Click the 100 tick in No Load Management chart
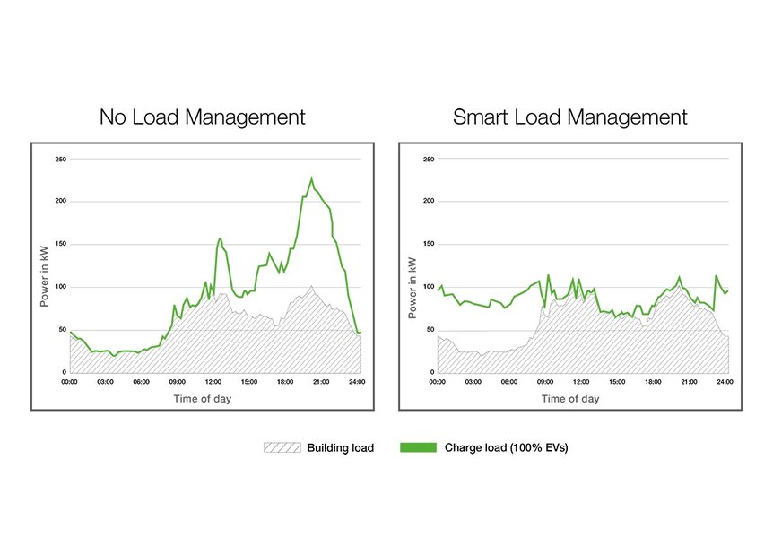 [x=61, y=287]
